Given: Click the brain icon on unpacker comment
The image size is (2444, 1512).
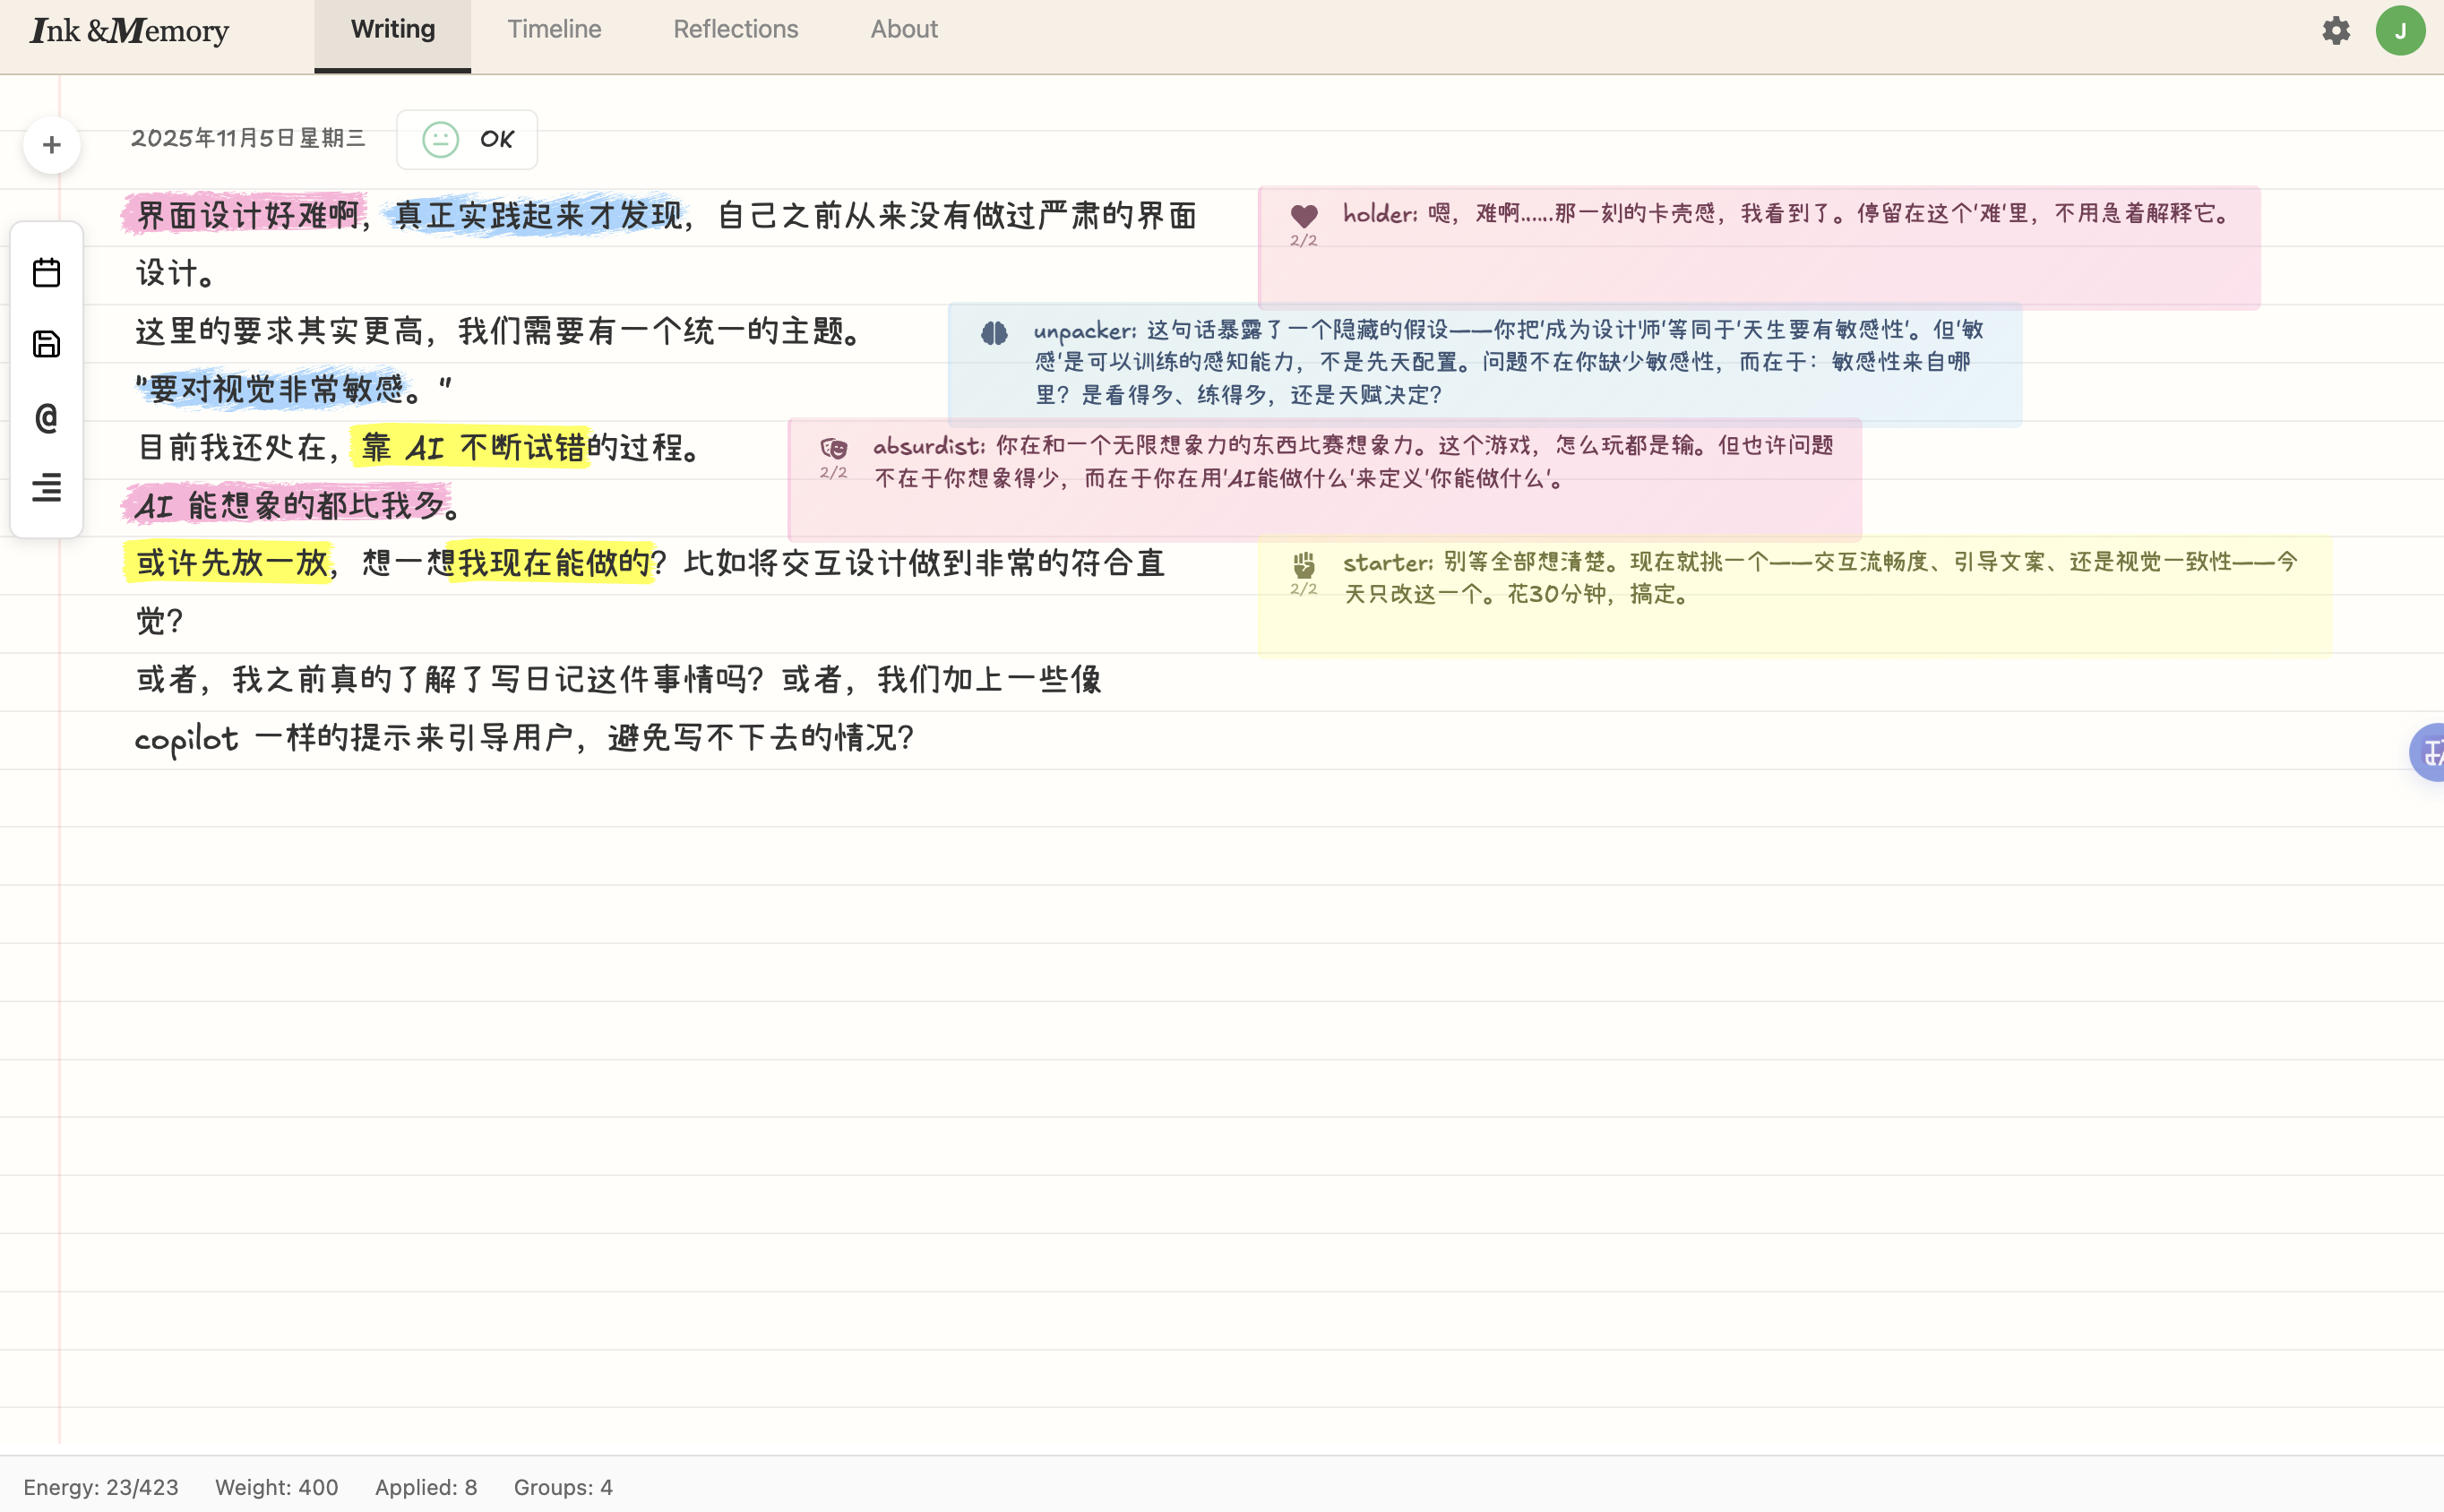Looking at the screenshot, I should coord(994,332).
